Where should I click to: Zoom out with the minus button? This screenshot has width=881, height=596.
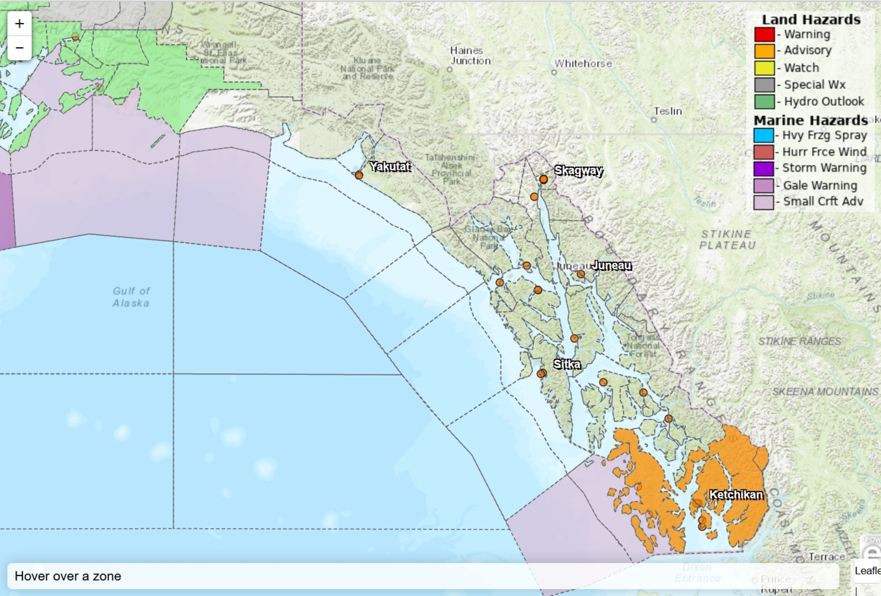[x=19, y=48]
